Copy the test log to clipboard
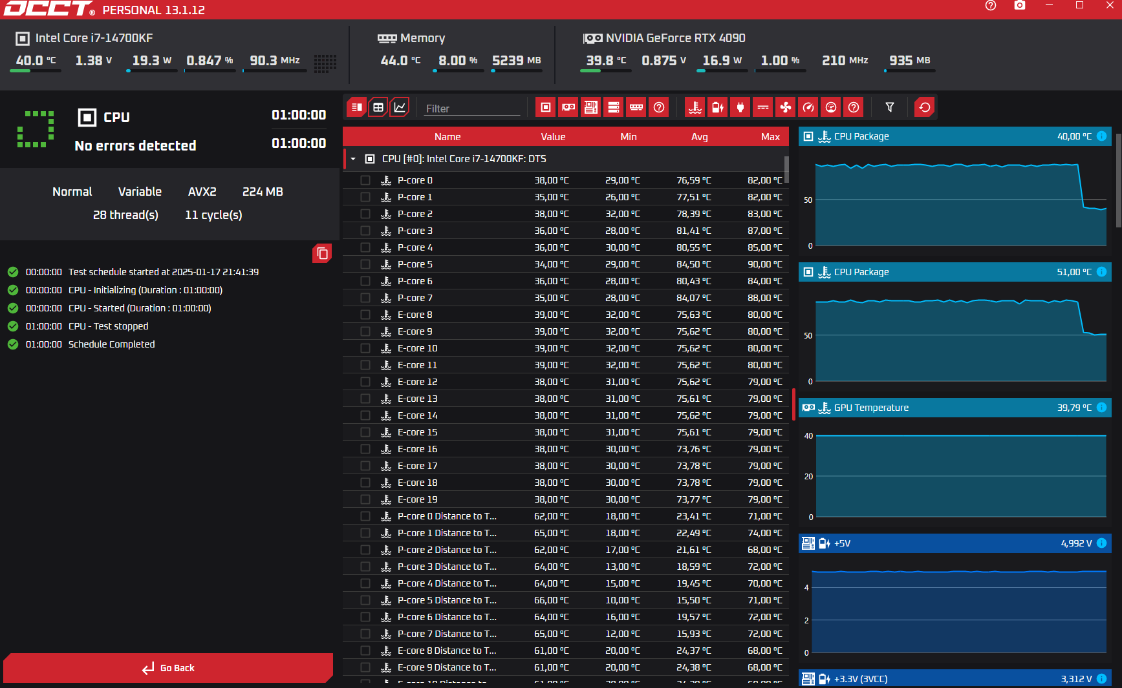This screenshot has width=1122, height=688. coord(322,253)
